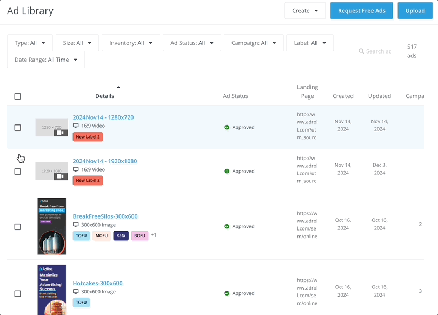This screenshot has height=315, width=438.
Task: Click the Details column sort arrow
Action: 118,87
